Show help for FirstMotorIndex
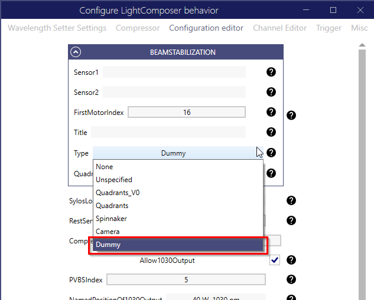 tap(271, 112)
